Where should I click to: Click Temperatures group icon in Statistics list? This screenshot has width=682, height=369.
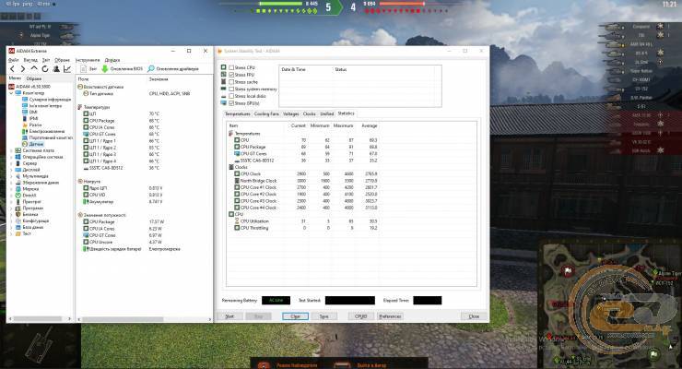pos(231,134)
